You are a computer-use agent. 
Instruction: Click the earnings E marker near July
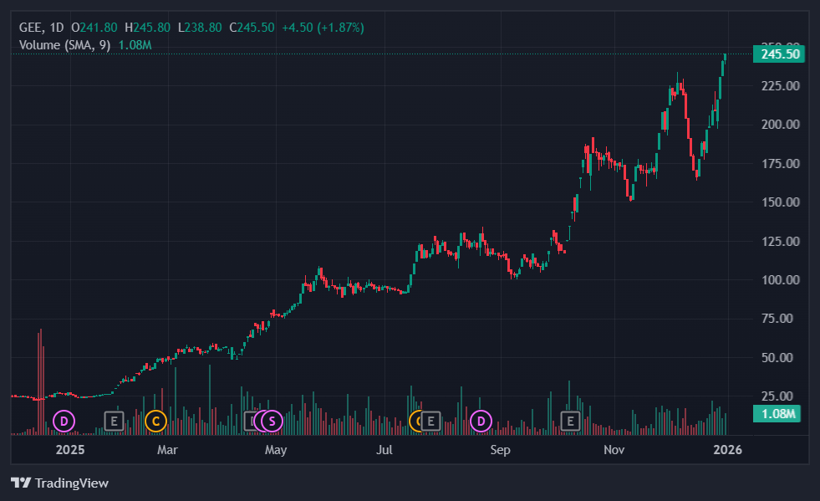click(430, 421)
